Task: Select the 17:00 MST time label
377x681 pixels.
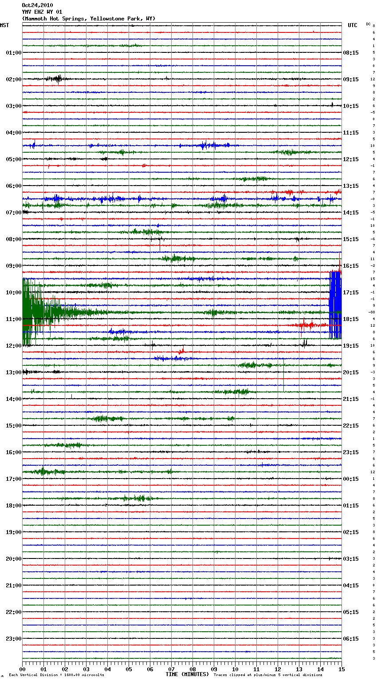Action: [14, 479]
